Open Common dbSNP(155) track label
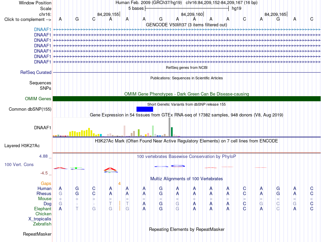The width and height of the screenshot is (321, 242). coord(30,109)
